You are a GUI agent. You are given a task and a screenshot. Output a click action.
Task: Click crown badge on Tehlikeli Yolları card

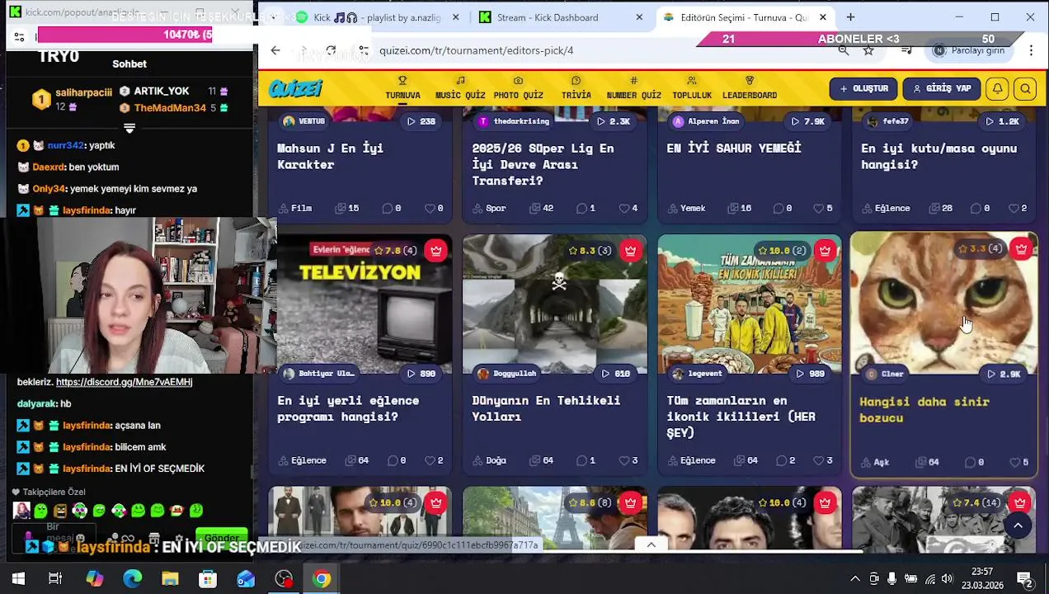pyautogui.click(x=630, y=250)
